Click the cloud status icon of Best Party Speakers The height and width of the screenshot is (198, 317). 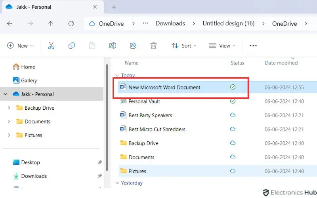click(x=233, y=115)
